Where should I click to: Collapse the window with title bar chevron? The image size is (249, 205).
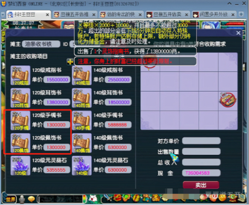coord(229,4)
